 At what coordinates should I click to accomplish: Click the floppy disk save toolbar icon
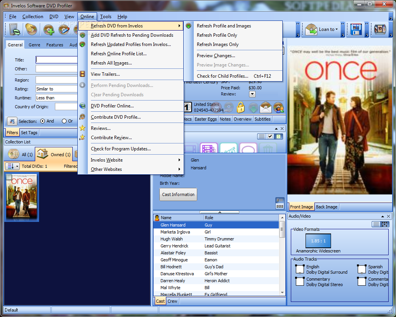(x=356, y=29)
